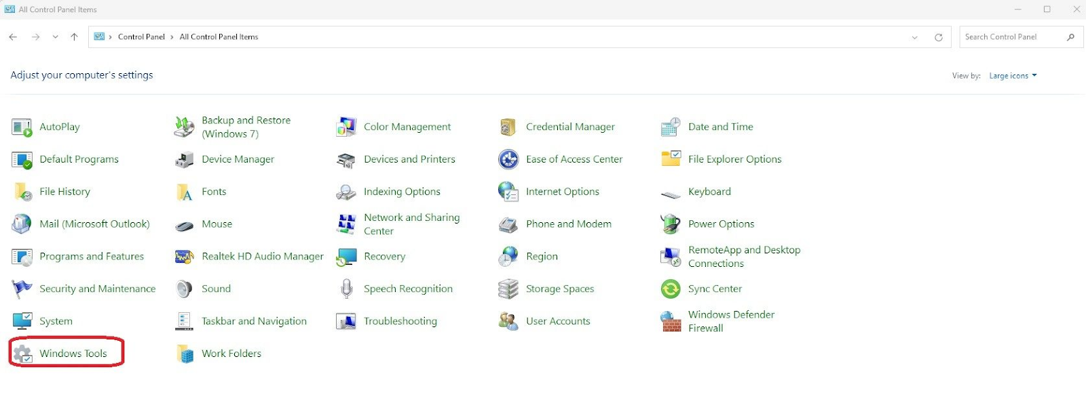Open the File History icon
Screen dimensions: 1086x401
(22, 192)
